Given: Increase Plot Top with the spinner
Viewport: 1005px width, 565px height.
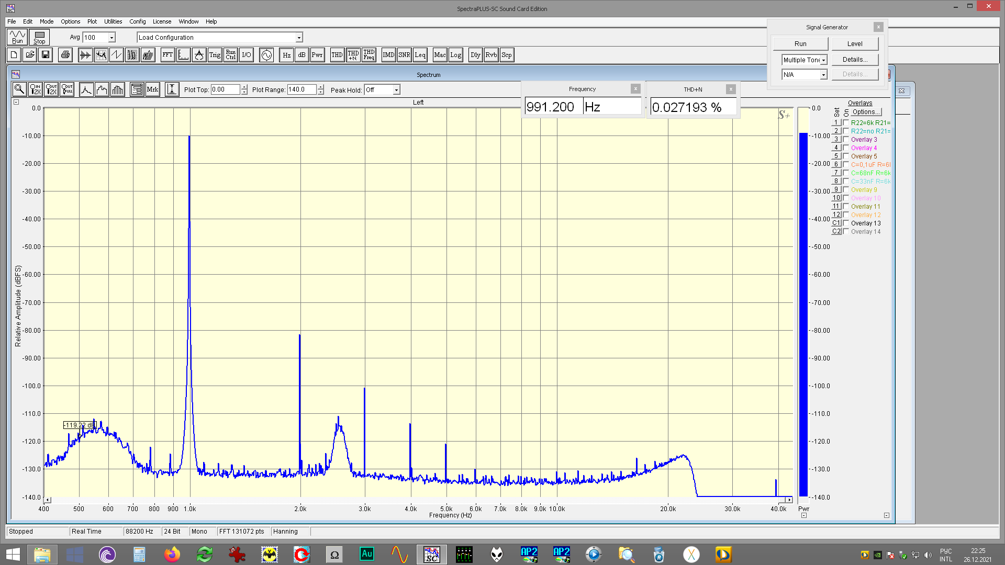Looking at the screenshot, I should tap(244, 87).
